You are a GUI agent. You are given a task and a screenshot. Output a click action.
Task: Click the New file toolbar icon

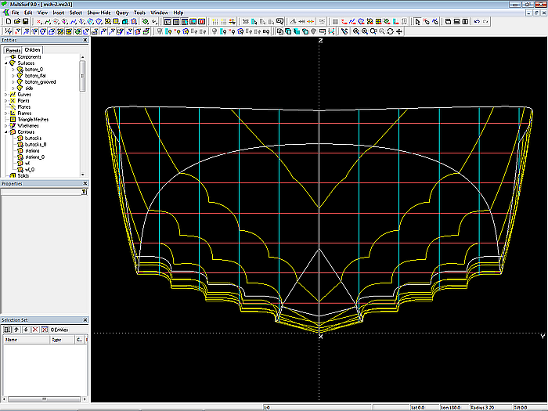point(6,22)
